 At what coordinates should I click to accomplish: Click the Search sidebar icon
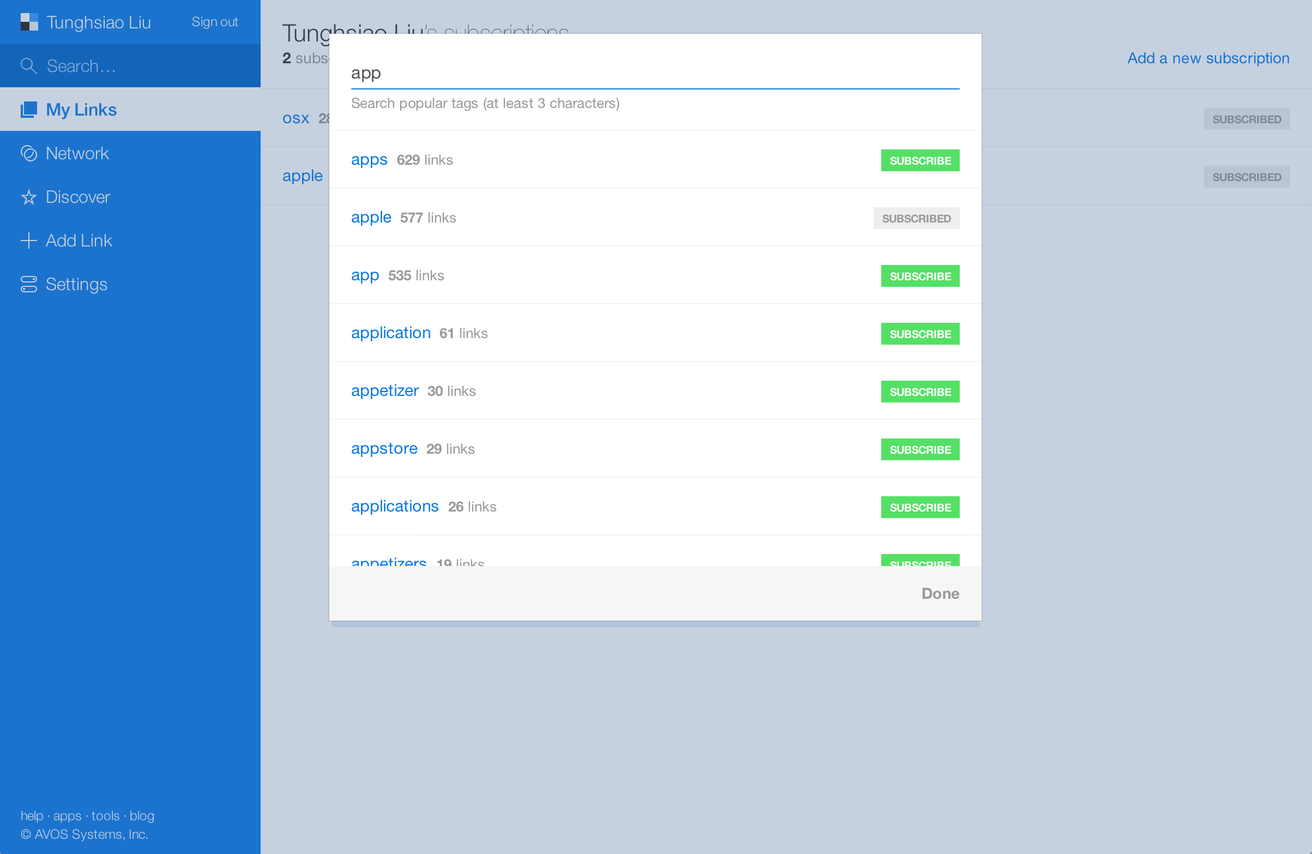pos(29,65)
